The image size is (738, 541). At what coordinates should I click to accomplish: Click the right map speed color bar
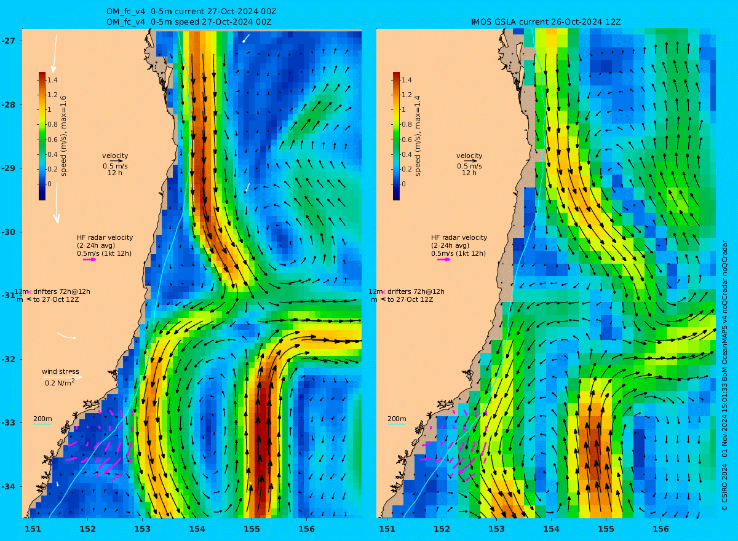click(396, 136)
